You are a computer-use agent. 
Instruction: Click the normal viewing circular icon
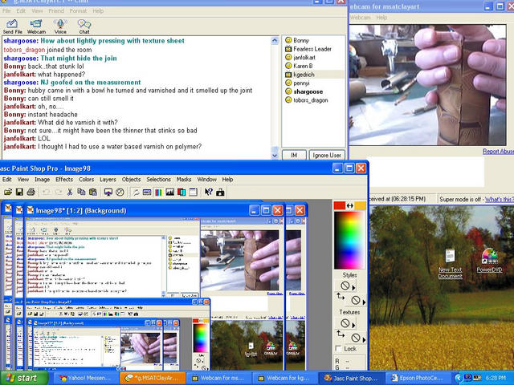pyautogui.click(x=120, y=192)
